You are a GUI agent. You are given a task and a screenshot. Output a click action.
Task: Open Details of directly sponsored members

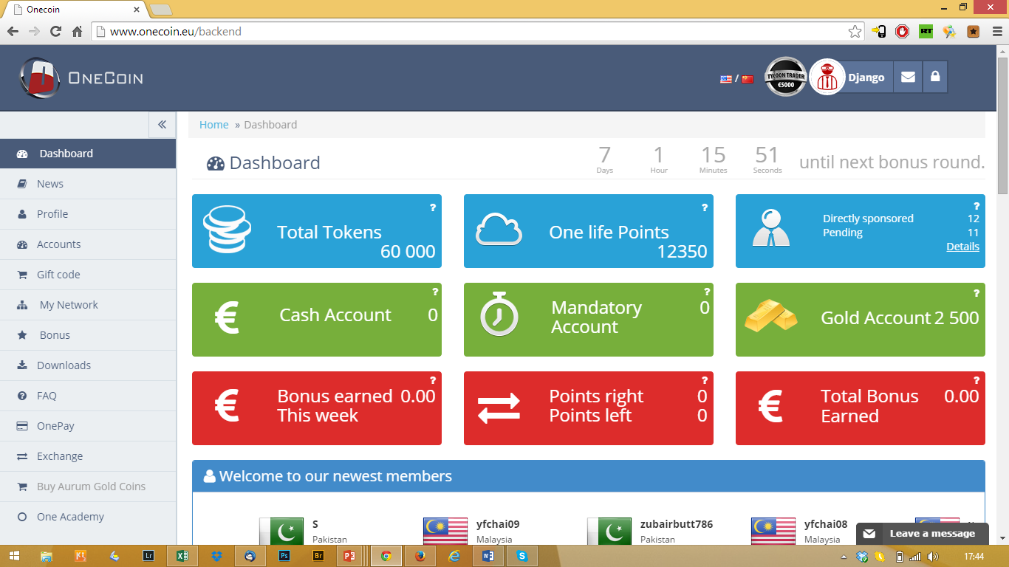(x=963, y=247)
